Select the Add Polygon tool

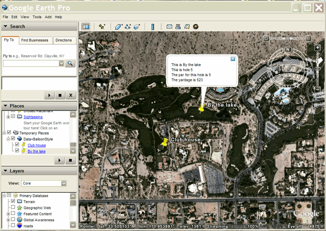pos(119,27)
